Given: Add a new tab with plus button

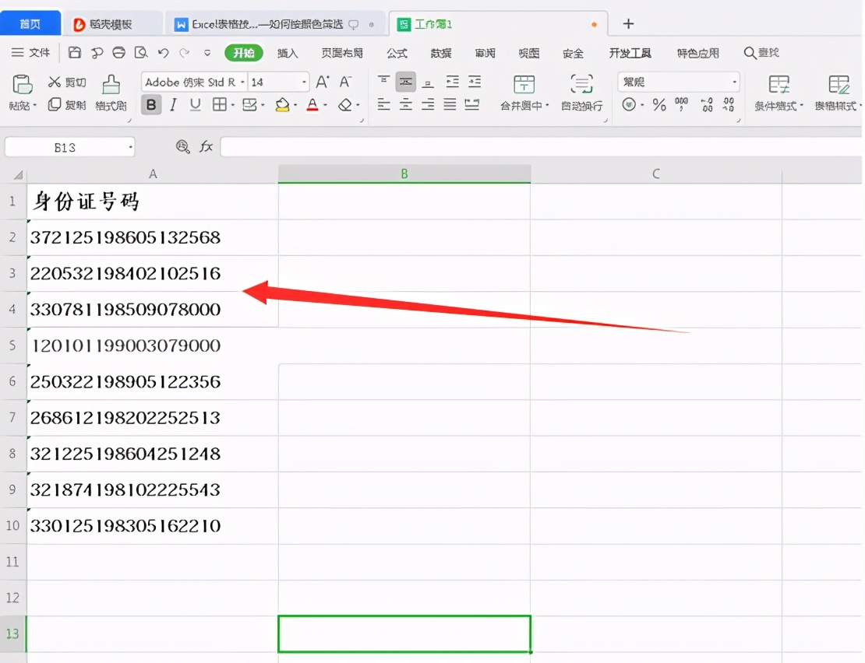Looking at the screenshot, I should point(628,23).
